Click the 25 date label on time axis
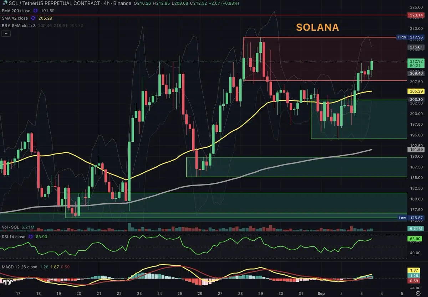 (x=179, y=294)
